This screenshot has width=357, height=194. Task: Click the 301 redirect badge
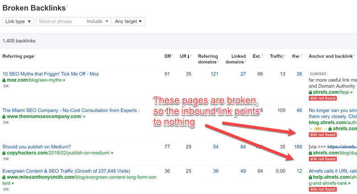coord(318,129)
